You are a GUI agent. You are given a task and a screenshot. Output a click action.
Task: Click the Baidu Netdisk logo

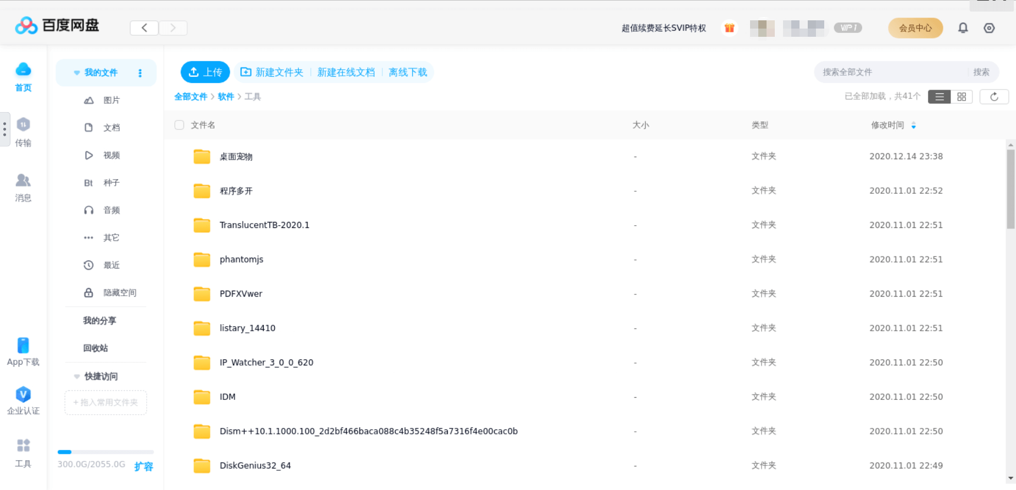tap(57, 25)
